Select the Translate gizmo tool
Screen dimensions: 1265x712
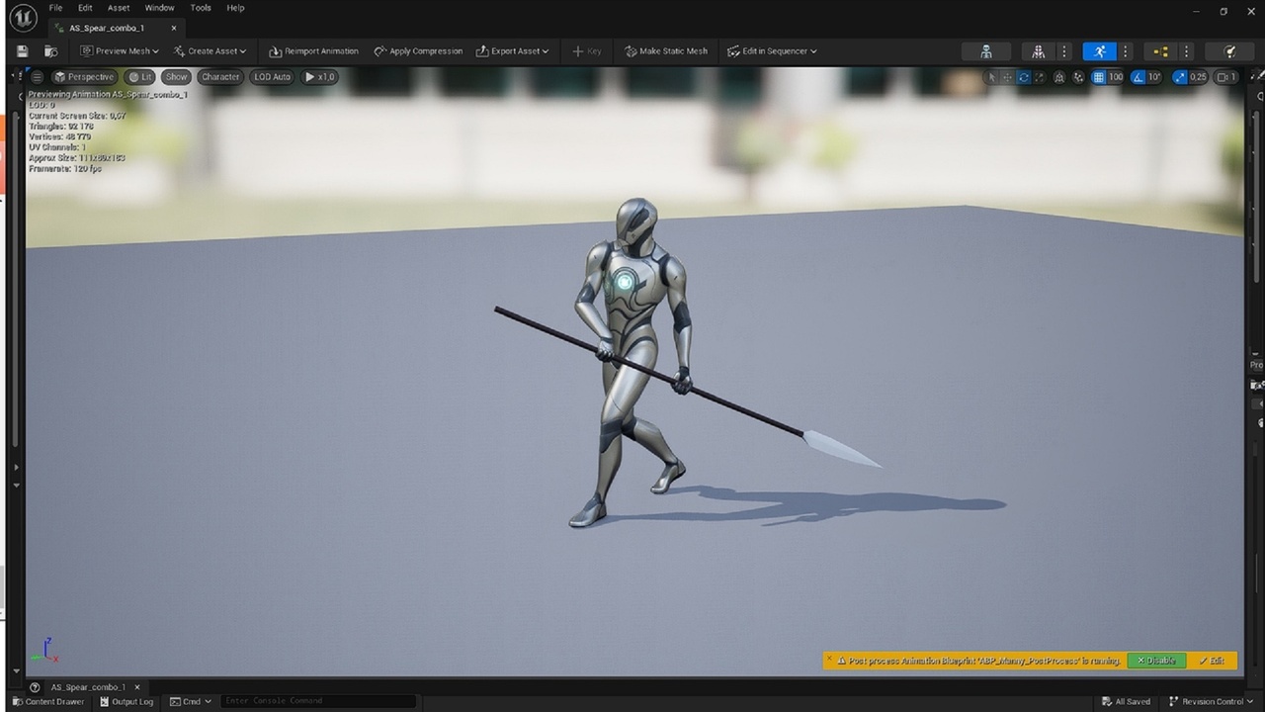coord(1008,77)
